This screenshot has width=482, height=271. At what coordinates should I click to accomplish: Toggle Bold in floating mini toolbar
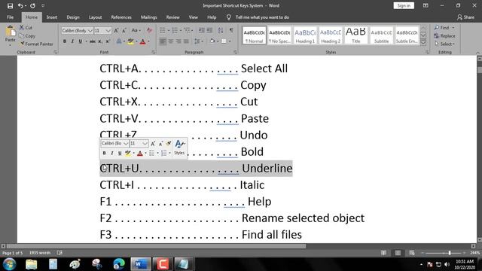(x=104, y=153)
